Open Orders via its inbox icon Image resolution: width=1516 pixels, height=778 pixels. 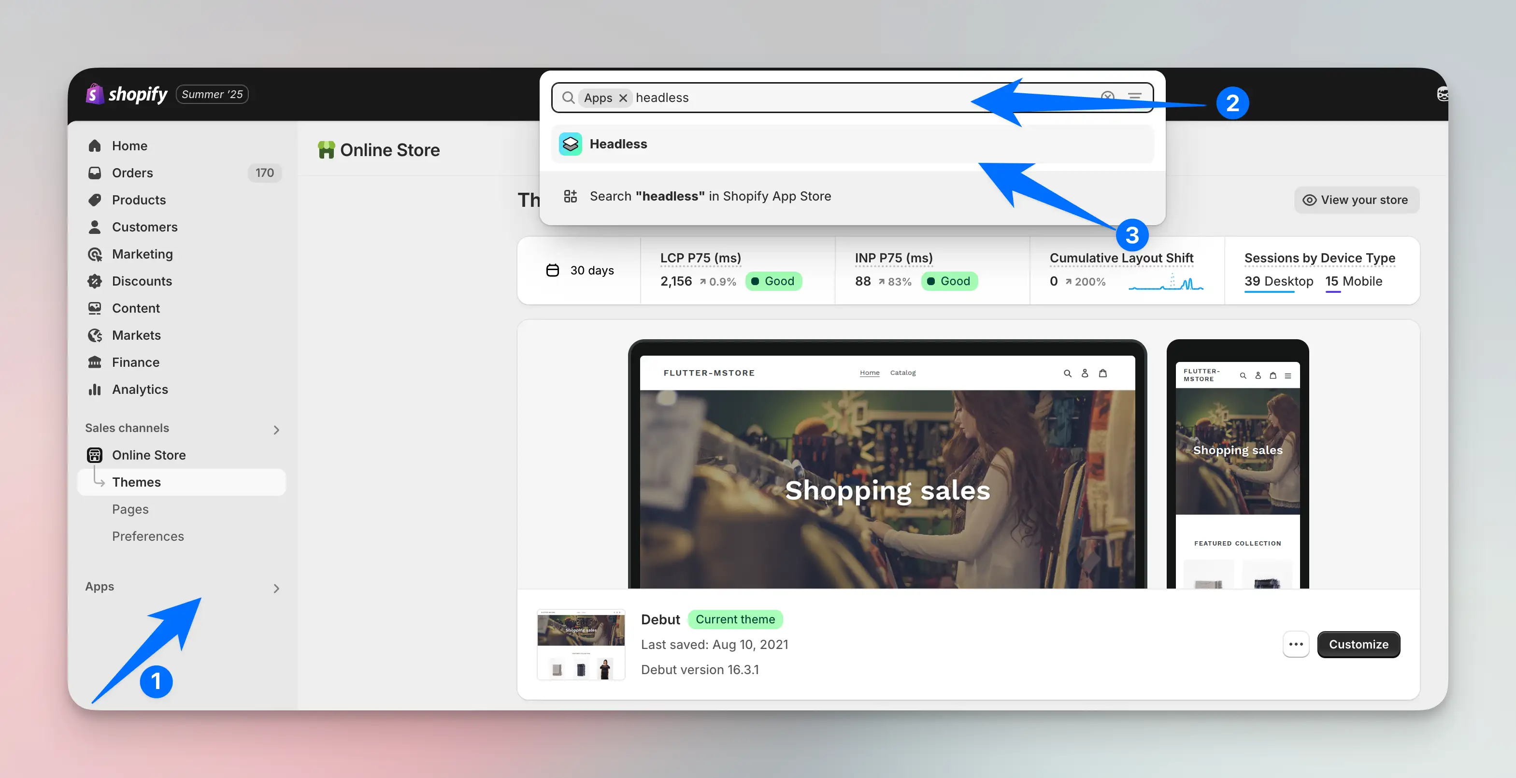coord(95,173)
